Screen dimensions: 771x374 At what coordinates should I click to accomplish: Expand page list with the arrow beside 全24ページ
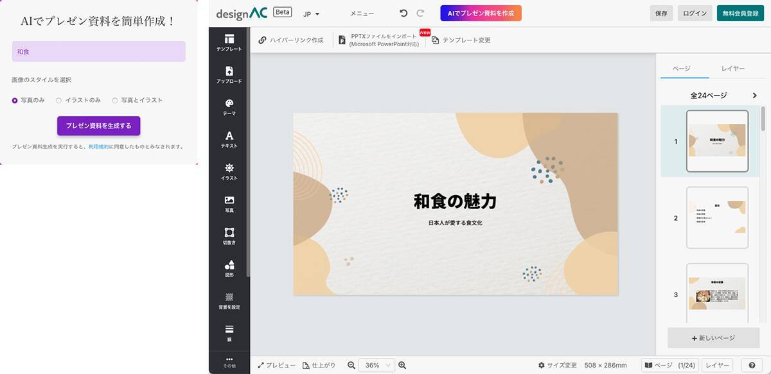(754, 96)
